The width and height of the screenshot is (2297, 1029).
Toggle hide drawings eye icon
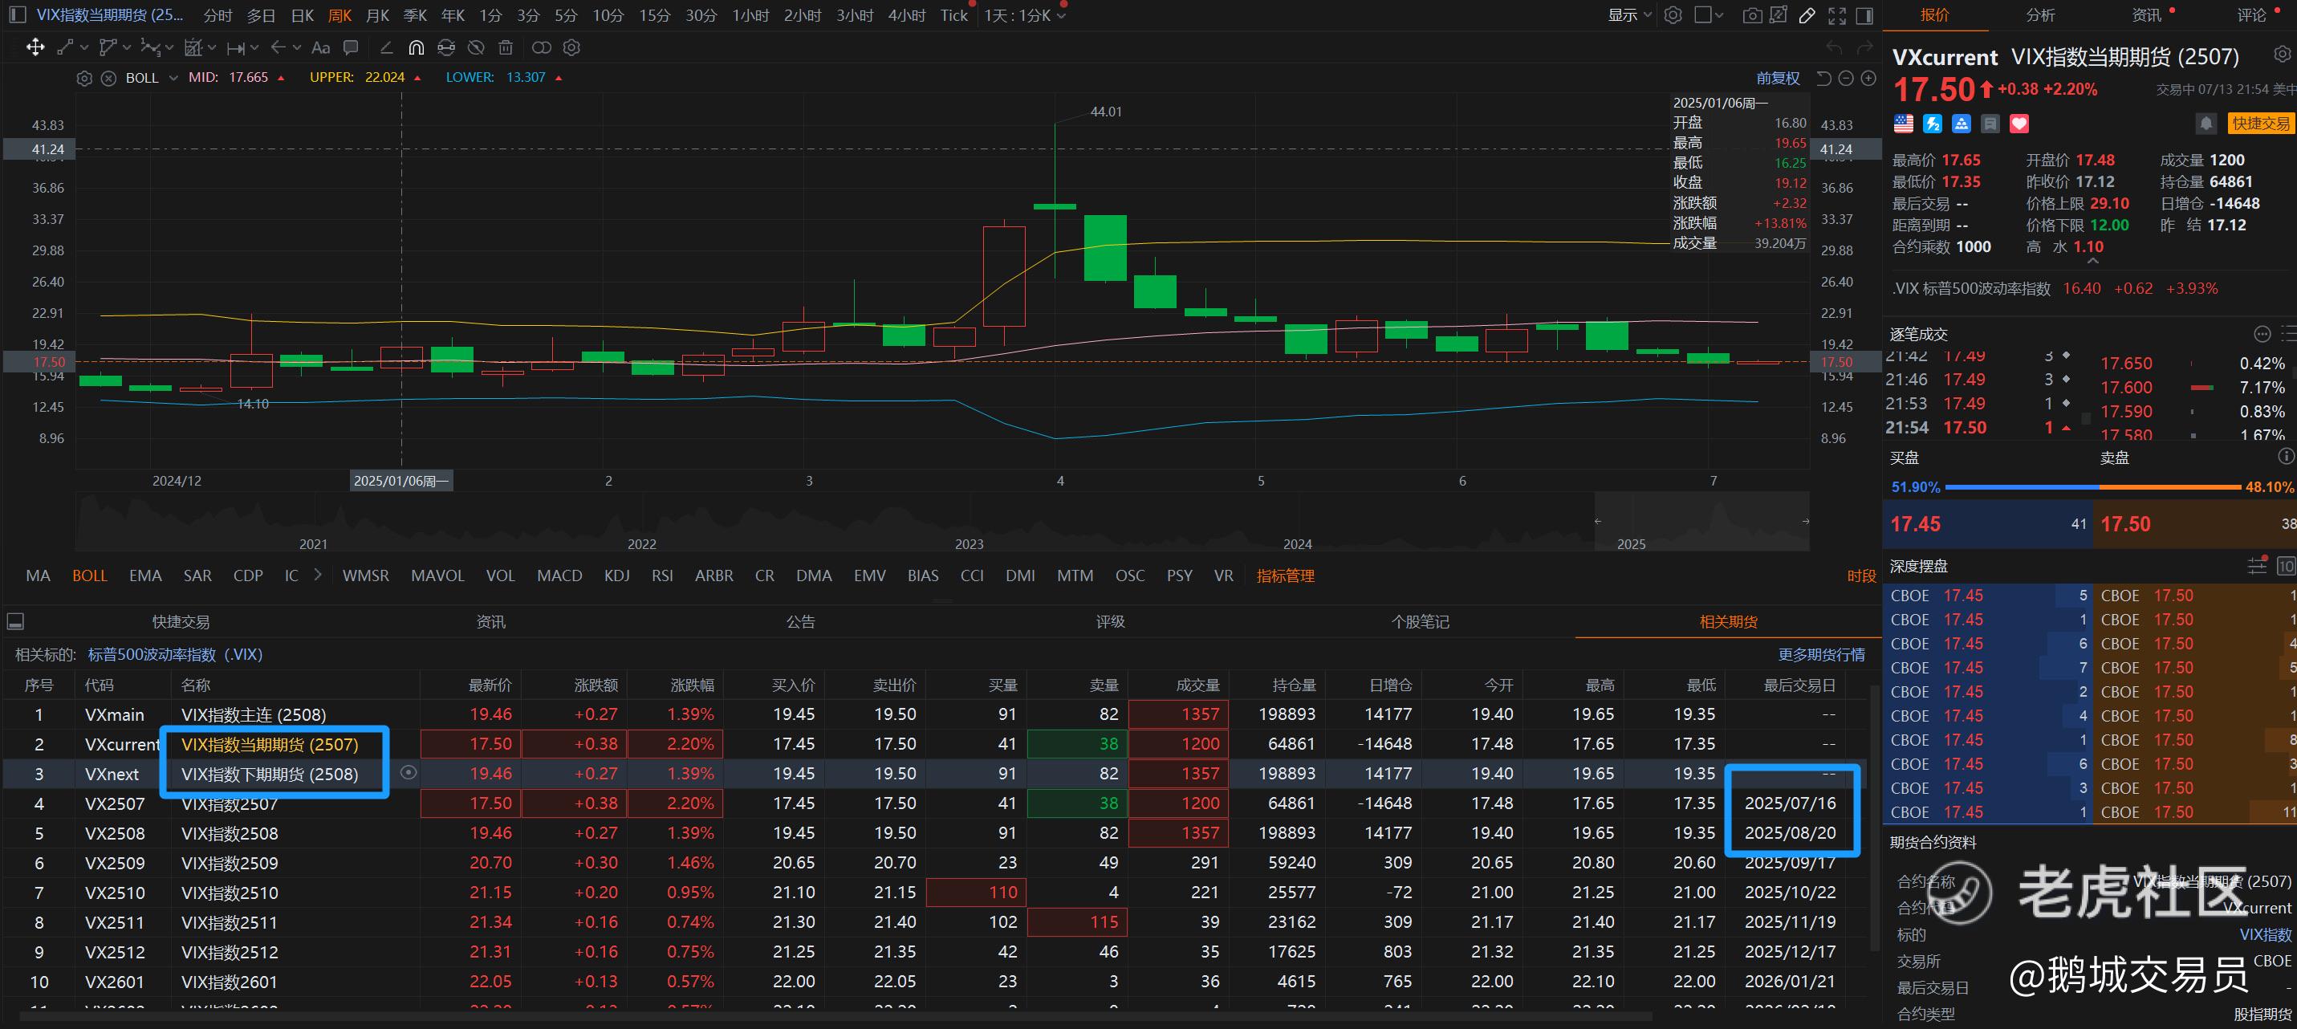pyautogui.click(x=476, y=47)
